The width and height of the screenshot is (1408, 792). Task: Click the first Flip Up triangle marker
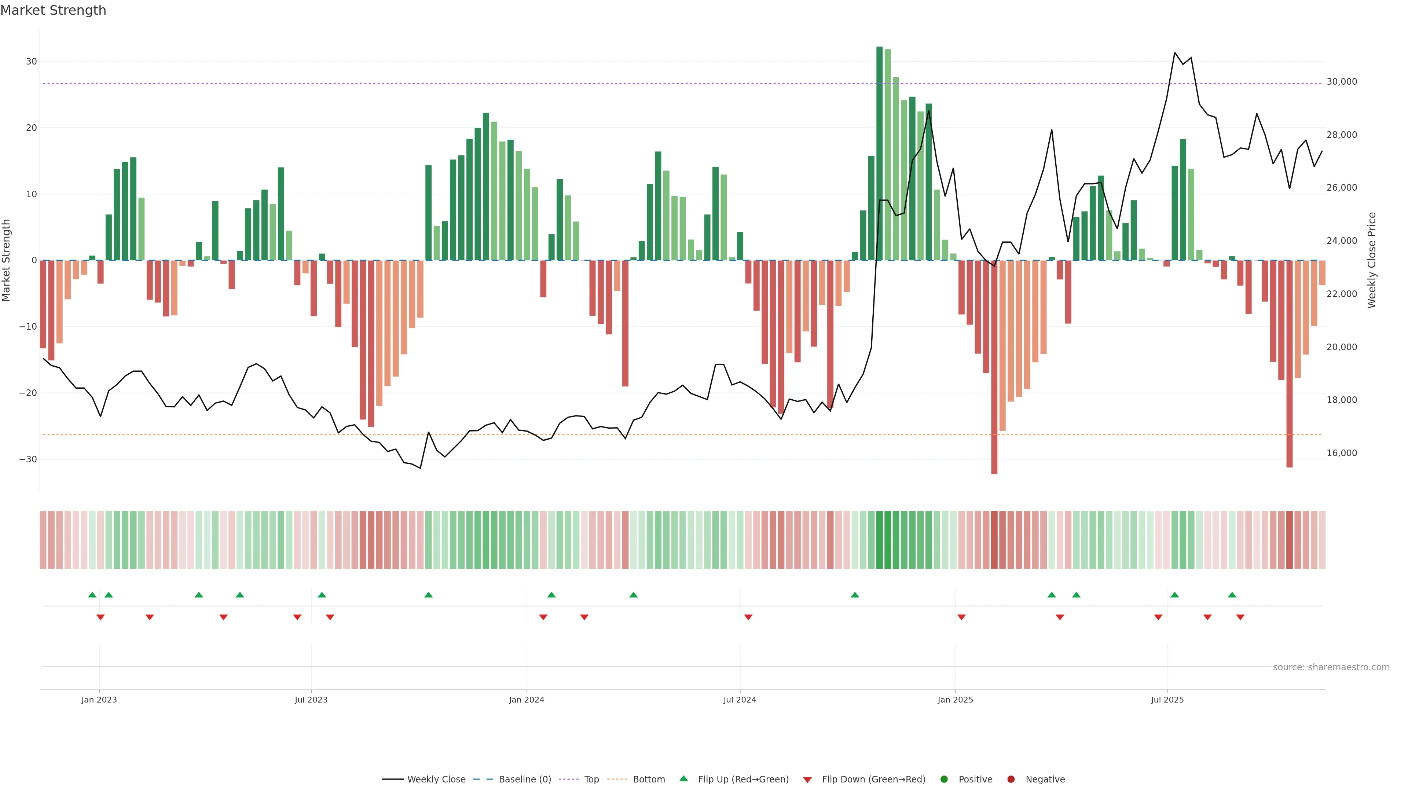tap(92, 595)
